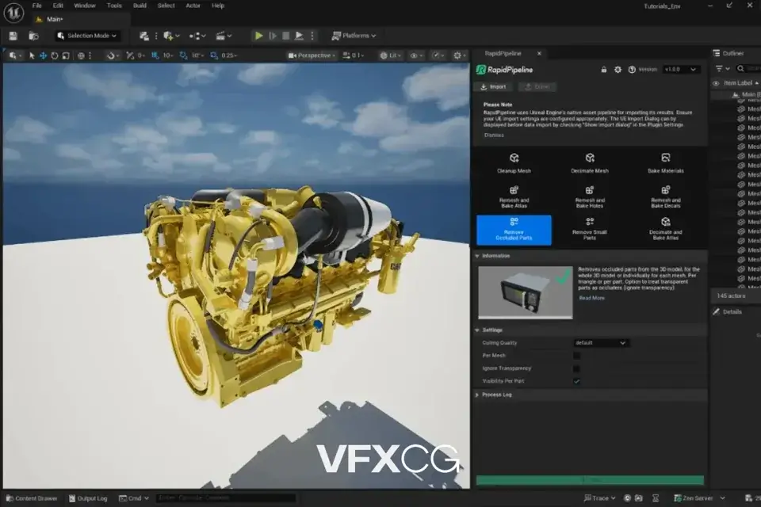Open the Tools menu
The image size is (761, 507).
point(114,6)
